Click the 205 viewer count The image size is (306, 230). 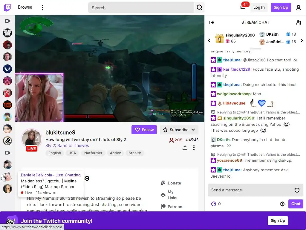176,140
